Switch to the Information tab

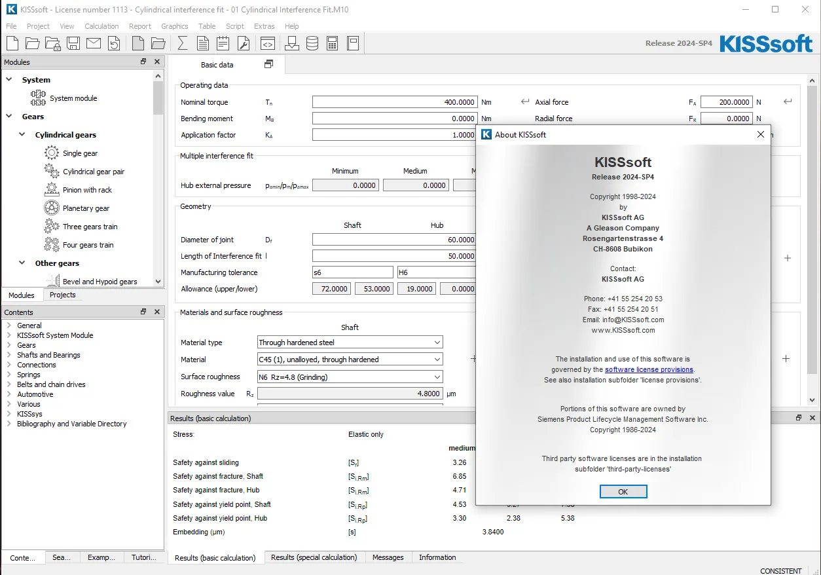coord(437,557)
